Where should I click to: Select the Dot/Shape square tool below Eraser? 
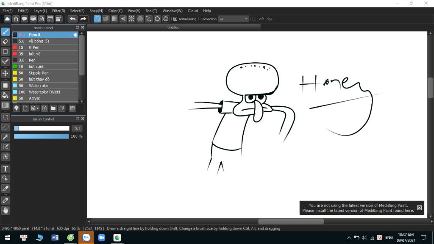[5, 51]
